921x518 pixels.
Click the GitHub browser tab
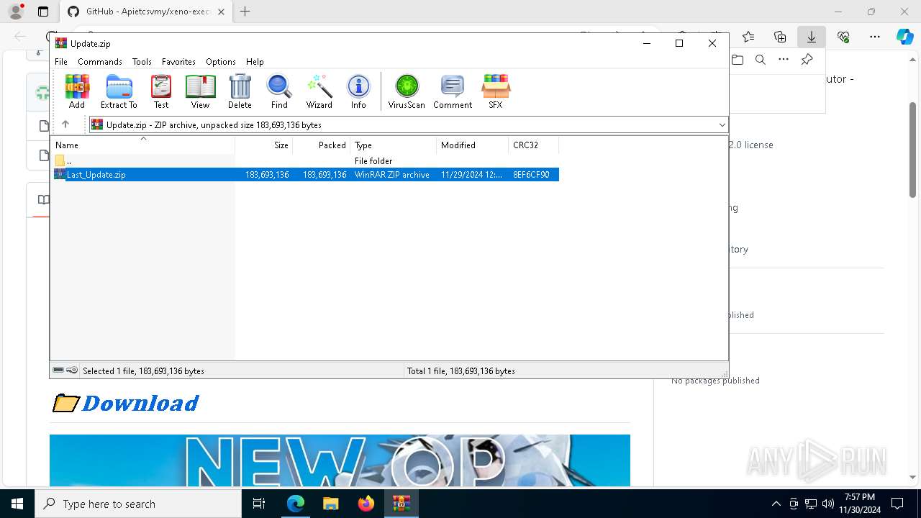(147, 12)
